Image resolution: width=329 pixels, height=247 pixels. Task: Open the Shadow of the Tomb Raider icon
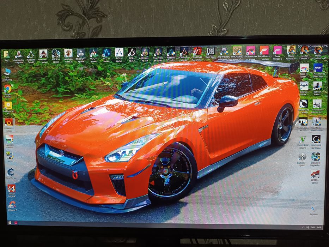coord(316,142)
